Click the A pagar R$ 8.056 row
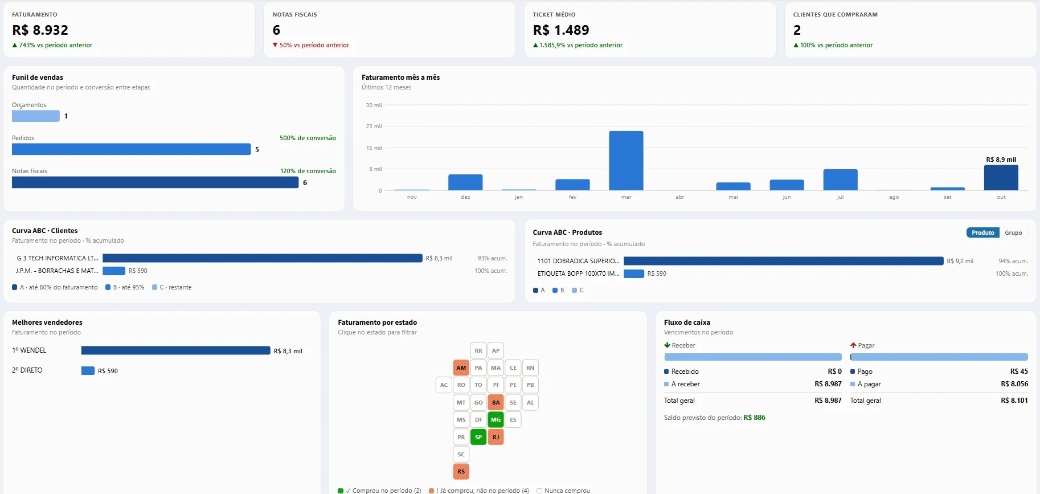This screenshot has height=494, width=1040. tap(939, 384)
